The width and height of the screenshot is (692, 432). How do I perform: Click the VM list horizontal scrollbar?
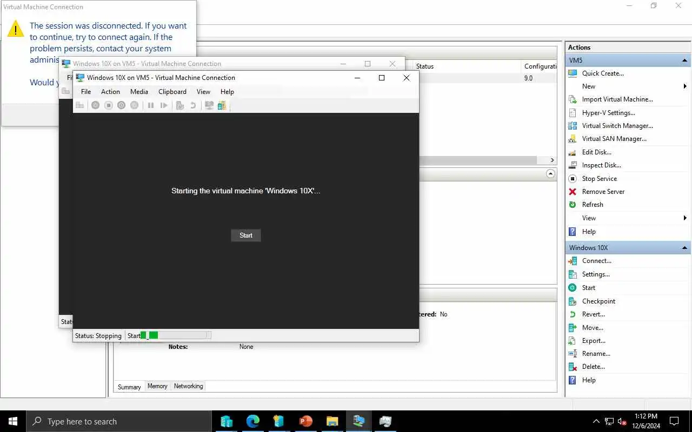click(x=478, y=160)
